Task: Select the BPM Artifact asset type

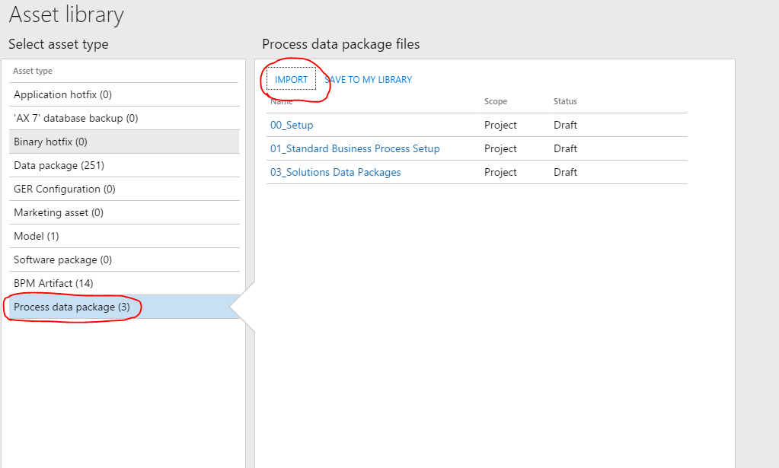Action: coord(53,283)
